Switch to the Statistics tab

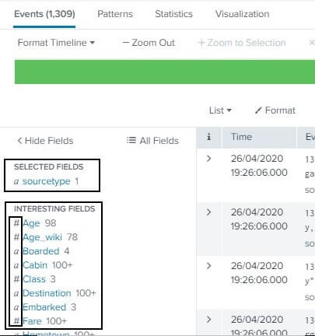coord(174,14)
